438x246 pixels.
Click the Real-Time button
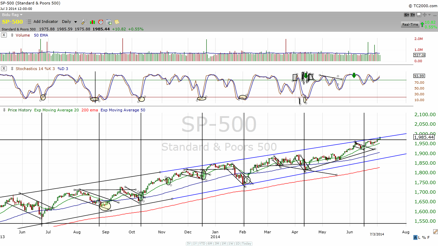click(410, 25)
